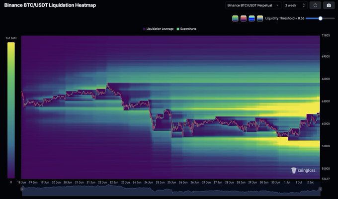Open the Binance BTC/USDT Perpetual pair dropdown

pyautogui.click(x=253, y=5)
